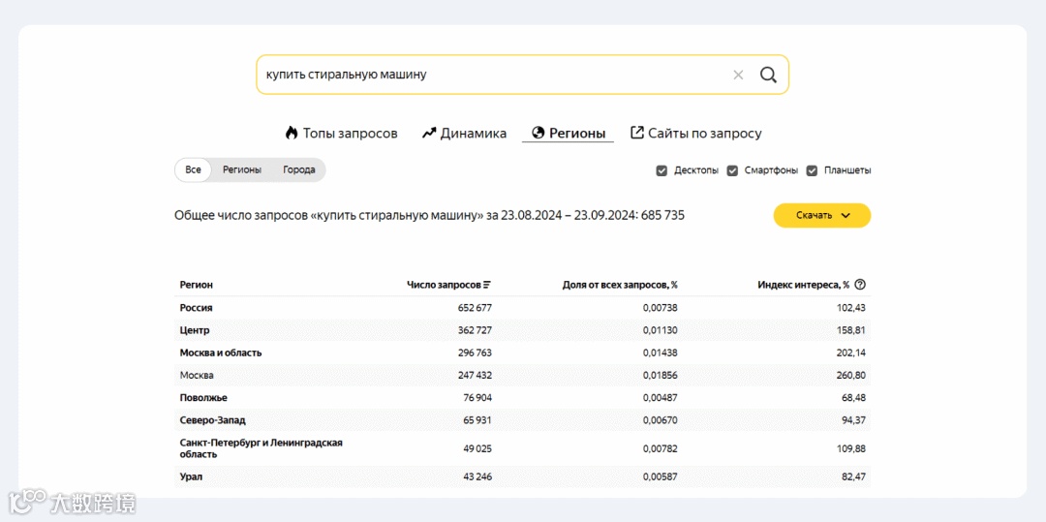Click the Урал region row
The height and width of the screenshot is (522, 1046).
coord(522,477)
